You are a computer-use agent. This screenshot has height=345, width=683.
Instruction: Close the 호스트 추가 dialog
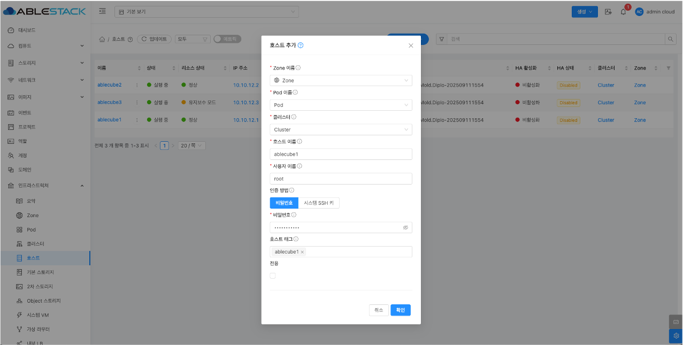[x=411, y=45]
